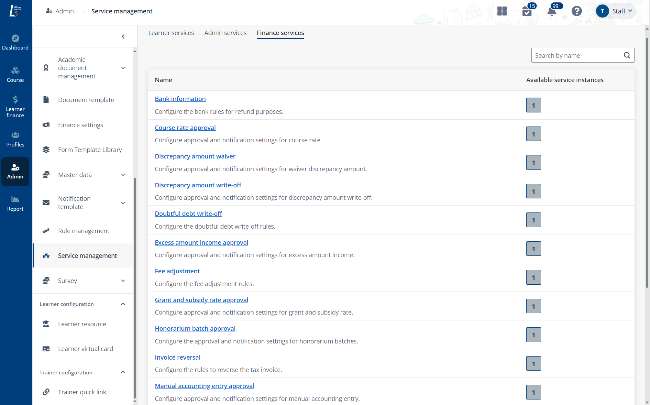Image resolution: width=650 pixels, height=405 pixels.
Task: Switch to the Admin services tab
Action: coord(225,33)
